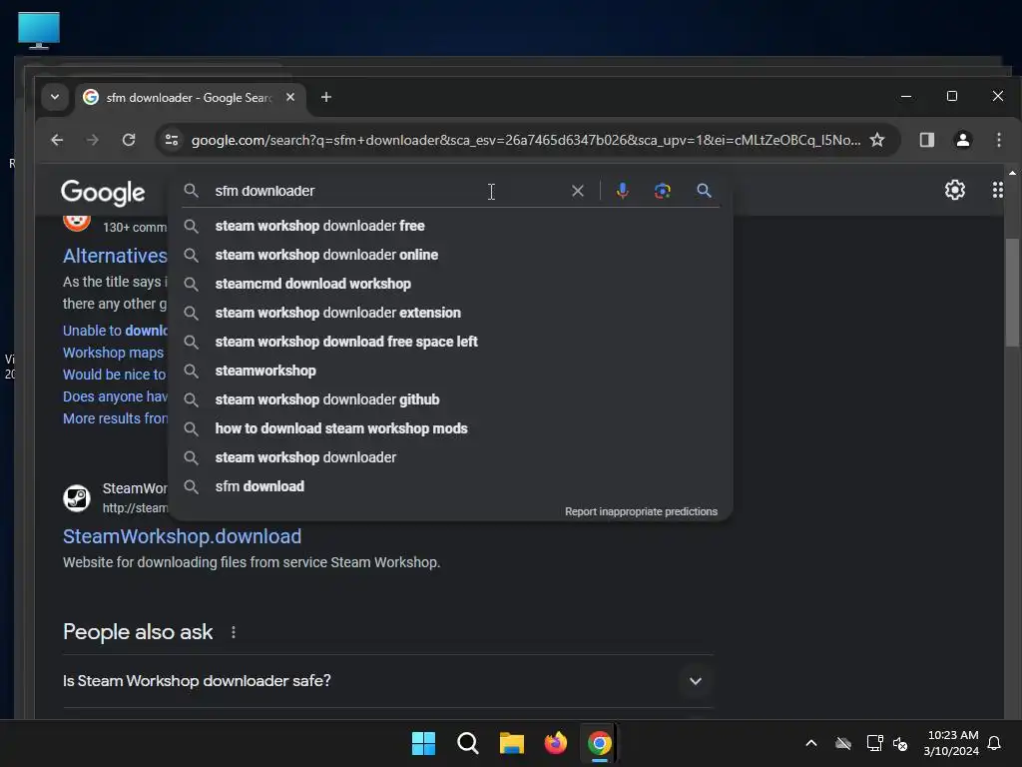Show hidden system tray icons chevron
1022x767 pixels.
pyautogui.click(x=811, y=743)
